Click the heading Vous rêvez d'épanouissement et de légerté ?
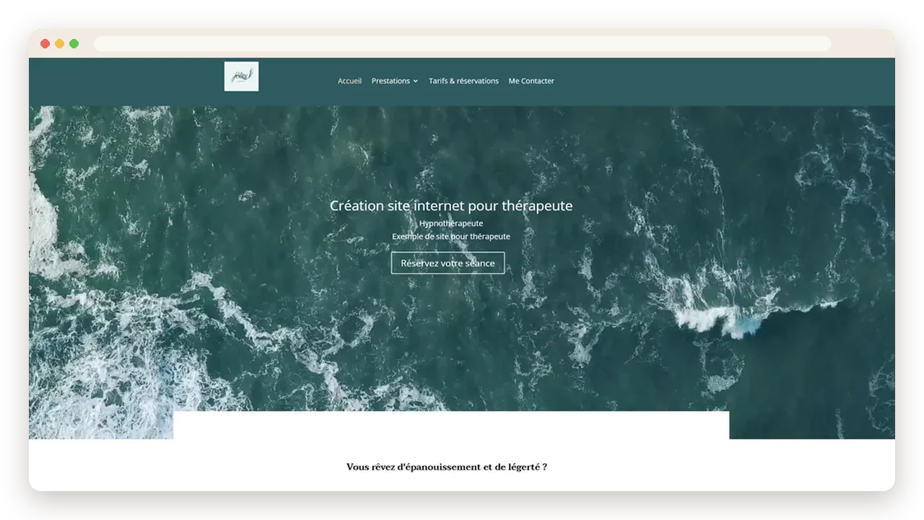This screenshot has width=924, height=520. click(x=447, y=467)
